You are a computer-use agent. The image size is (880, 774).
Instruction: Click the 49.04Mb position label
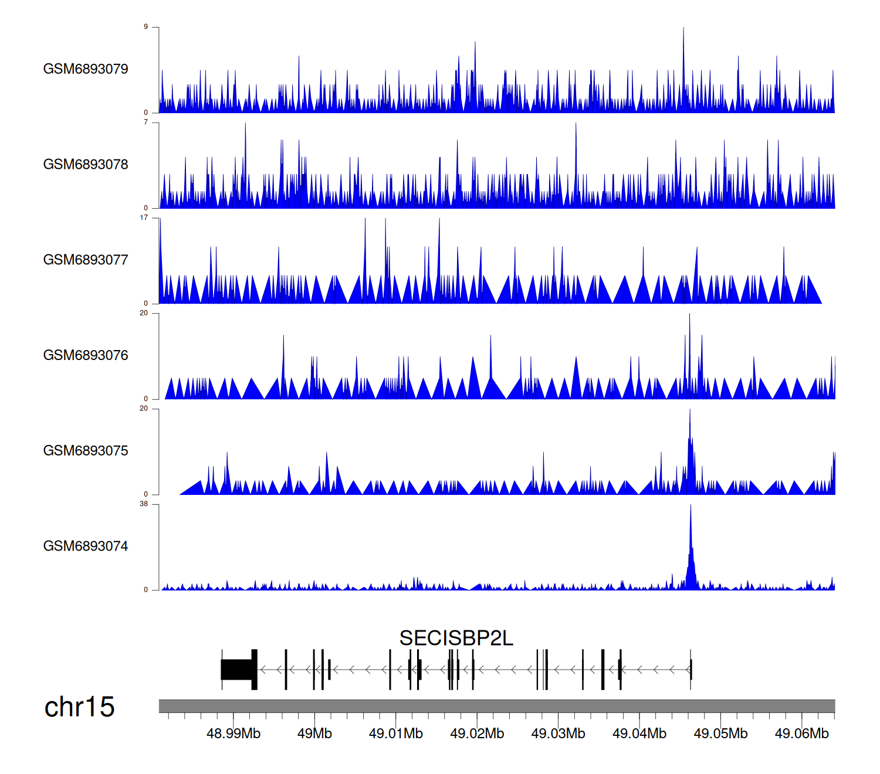639,734
